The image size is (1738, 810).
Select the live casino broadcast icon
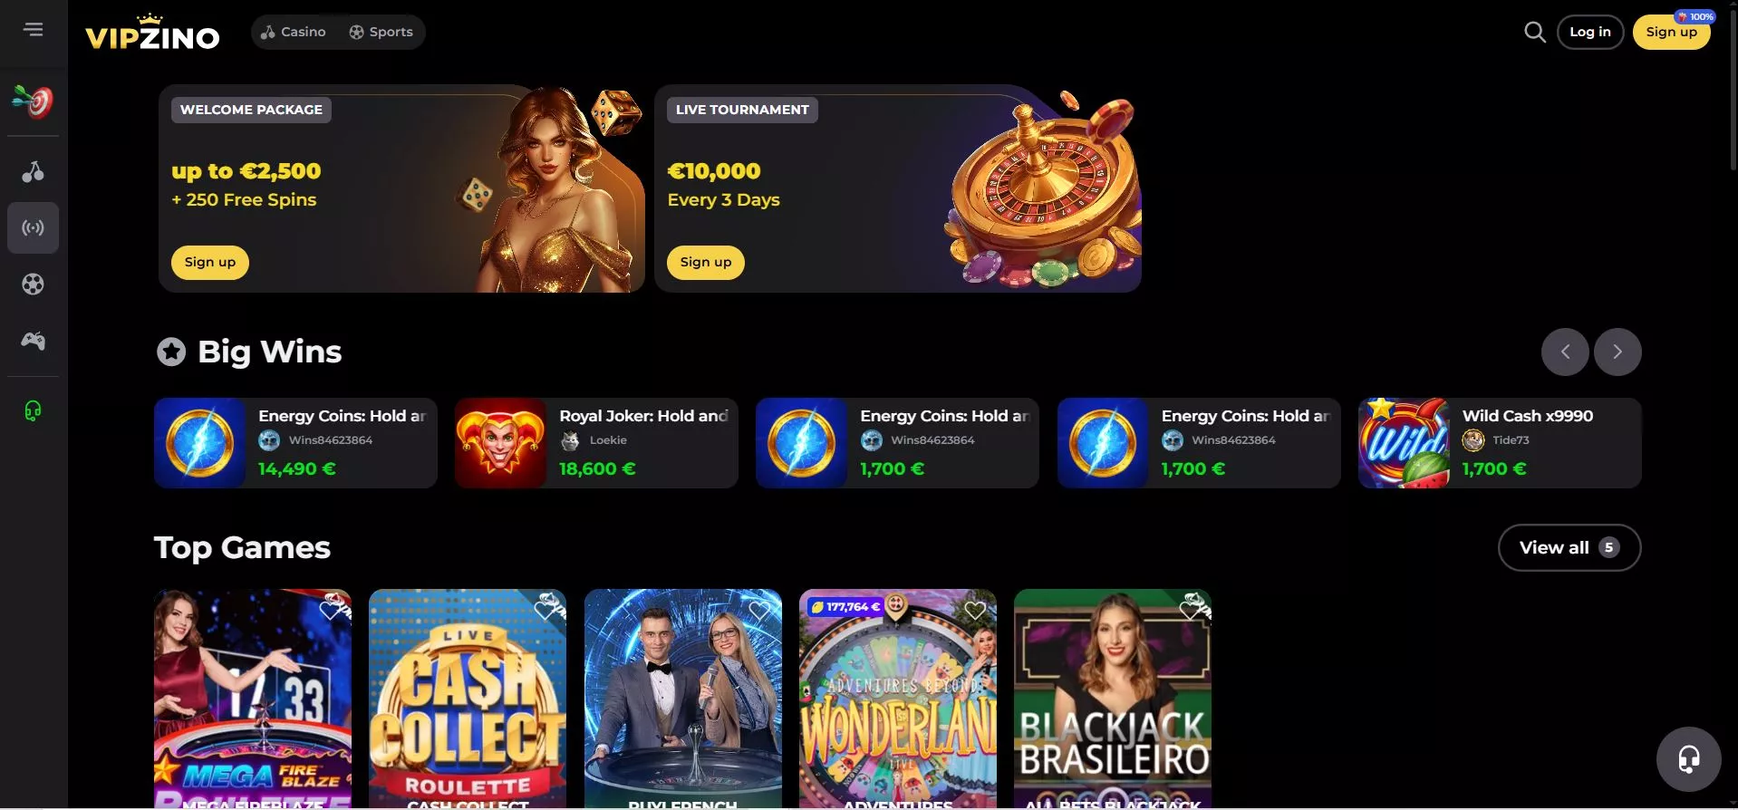(x=34, y=227)
